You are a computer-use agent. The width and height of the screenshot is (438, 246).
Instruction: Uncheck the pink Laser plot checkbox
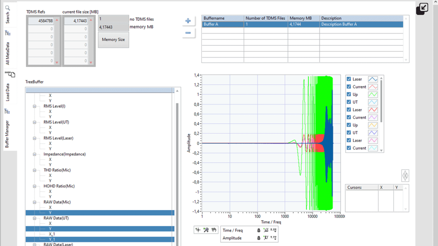(349, 140)
